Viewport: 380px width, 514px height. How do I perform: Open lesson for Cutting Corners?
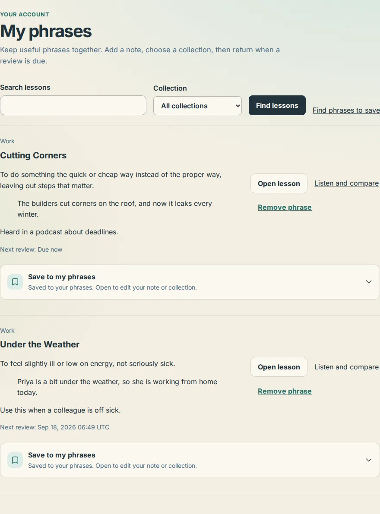click(x=279, y=183)
